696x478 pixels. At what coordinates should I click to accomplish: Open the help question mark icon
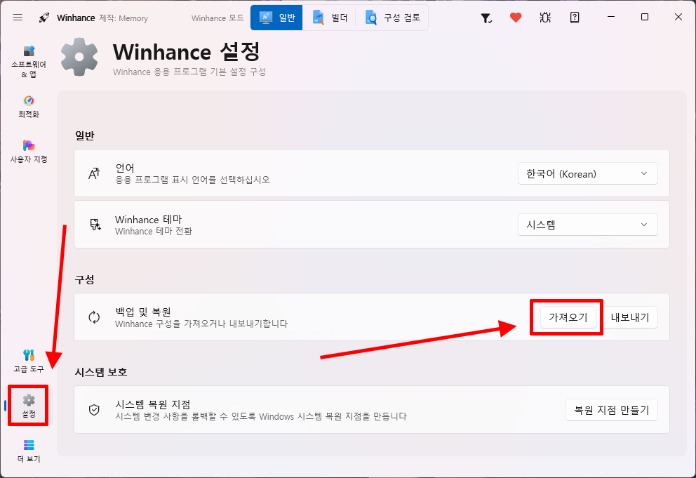[x=575, y=18]
